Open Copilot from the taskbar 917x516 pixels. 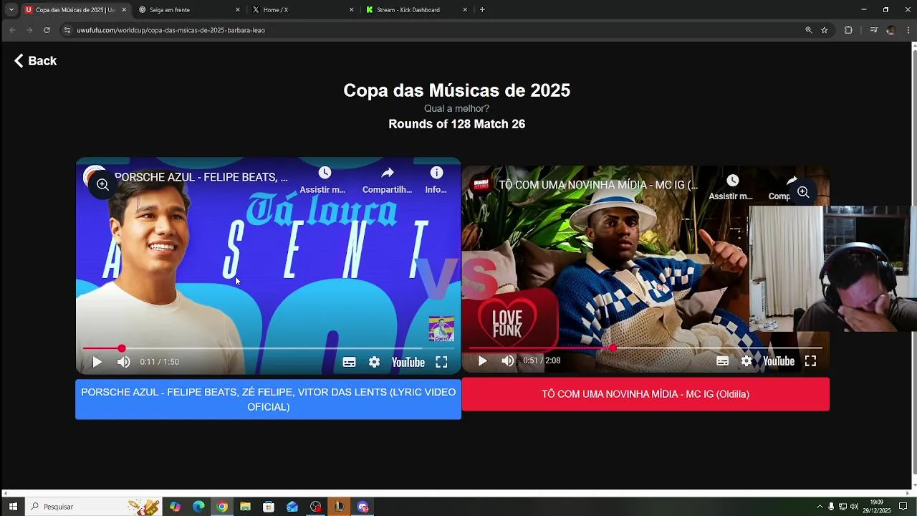tap(175, 507)
